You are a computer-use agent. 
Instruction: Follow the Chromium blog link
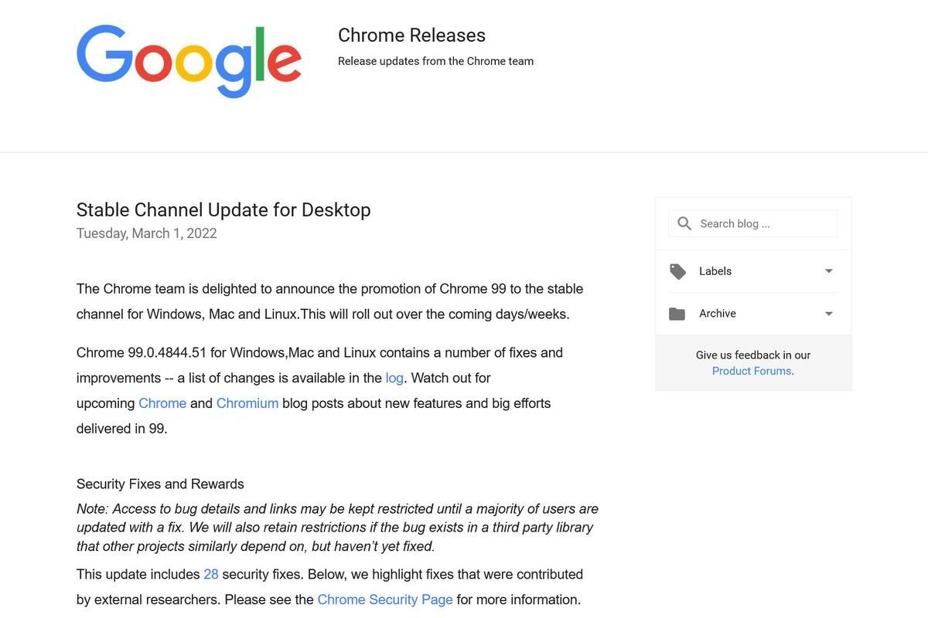pos(247,403)
